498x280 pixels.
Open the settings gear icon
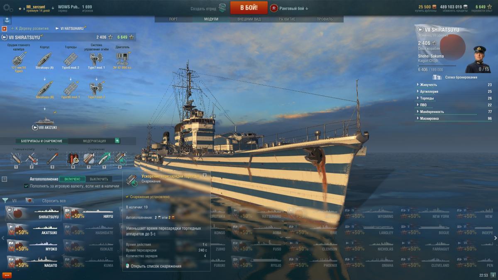7,7
